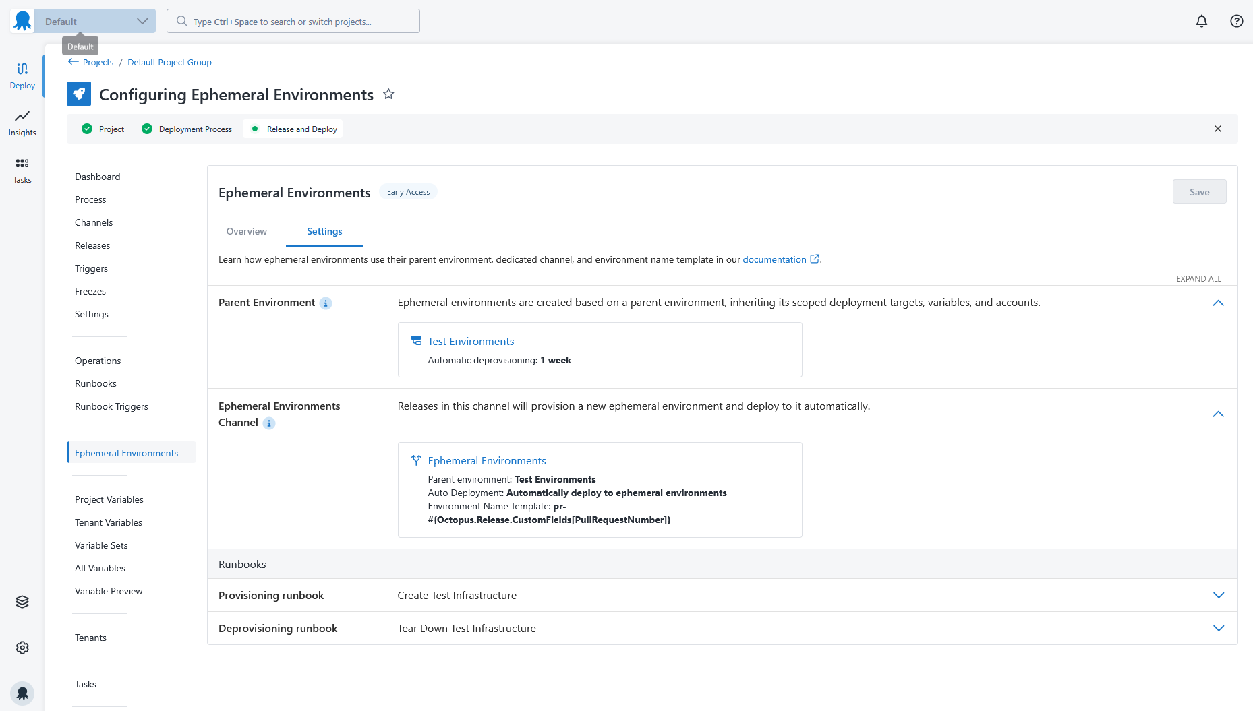Open Variable Sets
This screenshot has width=1253, height=711.
click(x=101, y=545)
